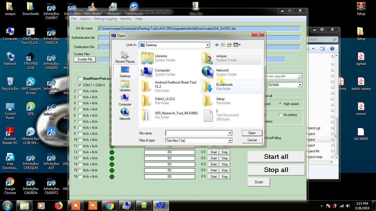Select TFM FREE 1.0.8 desktop icon

31,61
